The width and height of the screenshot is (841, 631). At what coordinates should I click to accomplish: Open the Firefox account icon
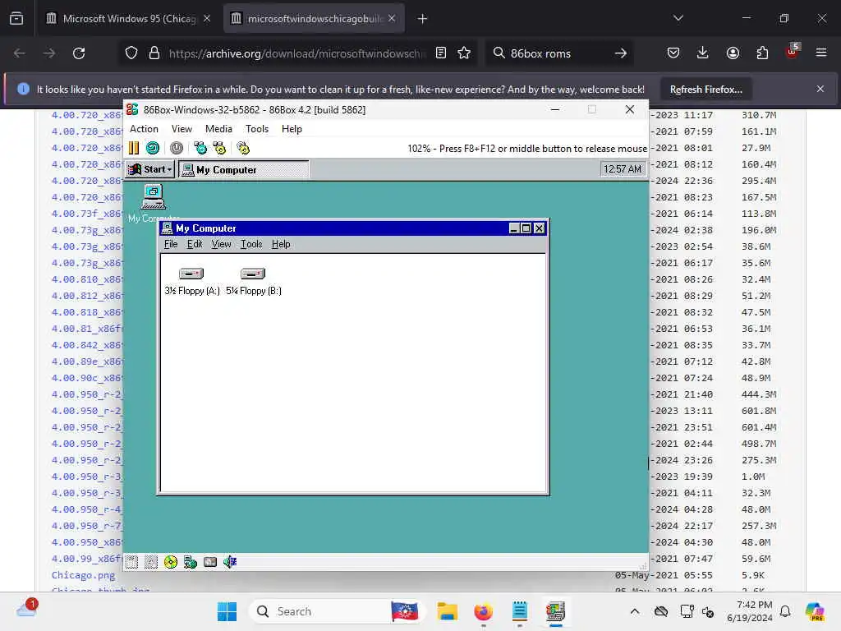coord(733,53)
